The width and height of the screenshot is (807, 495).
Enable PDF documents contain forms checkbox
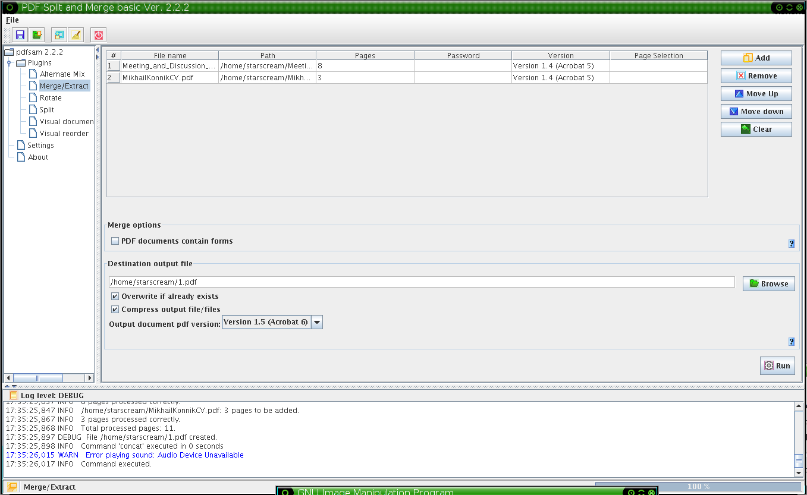(115, 241)
